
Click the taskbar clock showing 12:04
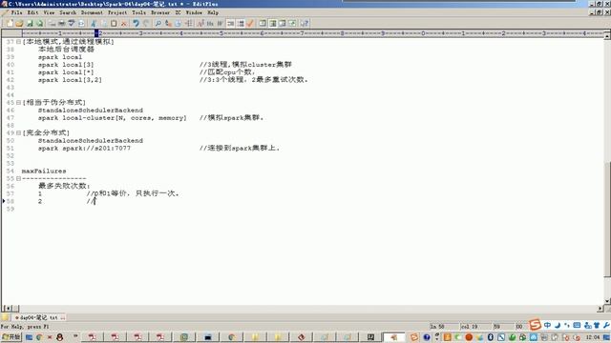point(593,337)
